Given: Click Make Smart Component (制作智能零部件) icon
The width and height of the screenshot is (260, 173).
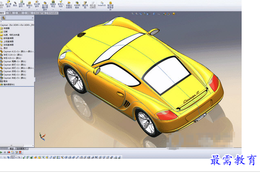Looking at the screenshot, I should (x=111, y=6).
